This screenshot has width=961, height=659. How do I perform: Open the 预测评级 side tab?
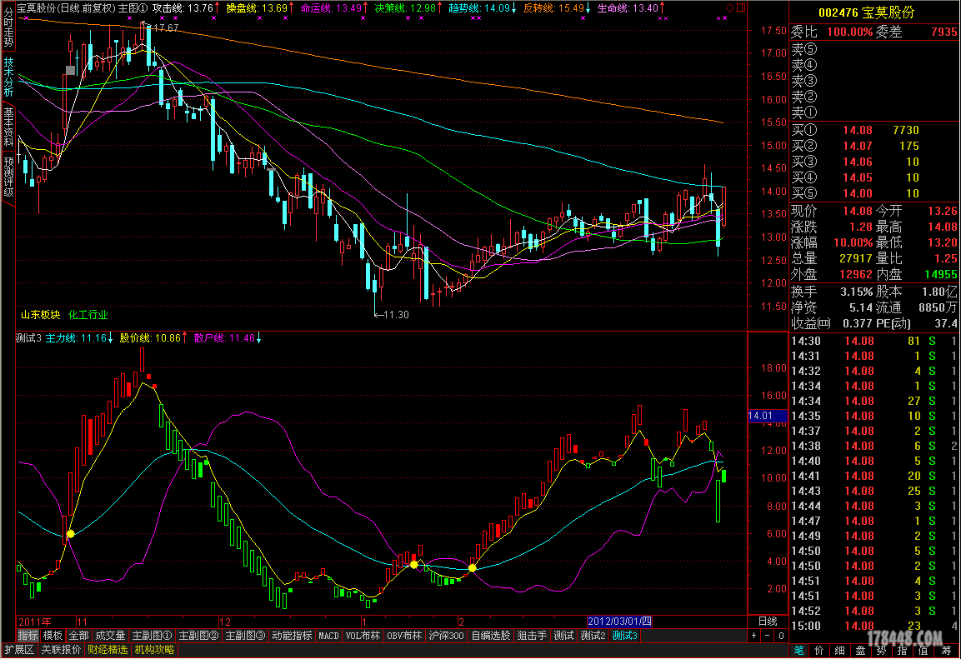tap(8, 177)
